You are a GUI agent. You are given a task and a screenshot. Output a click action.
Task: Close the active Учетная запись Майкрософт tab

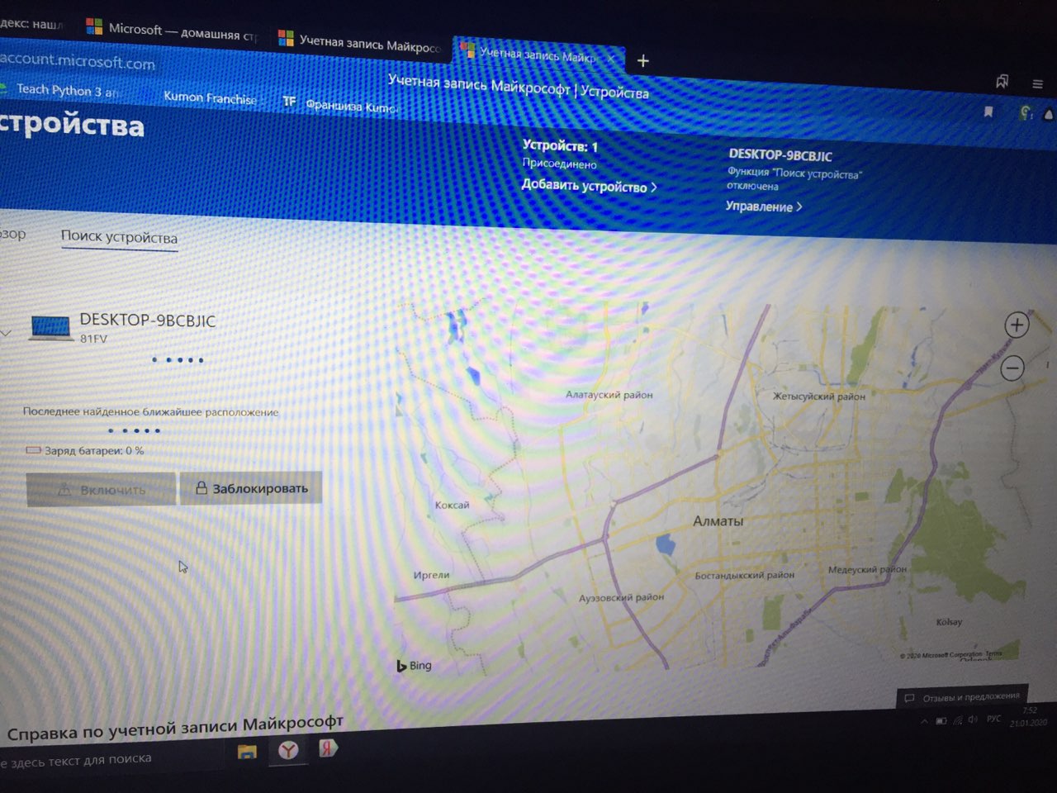click(x=611, y=59)
